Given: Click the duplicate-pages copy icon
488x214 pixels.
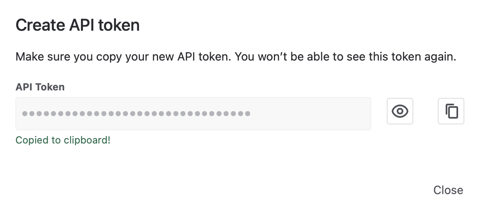Looking at the screenshot, I should point(451,111).
